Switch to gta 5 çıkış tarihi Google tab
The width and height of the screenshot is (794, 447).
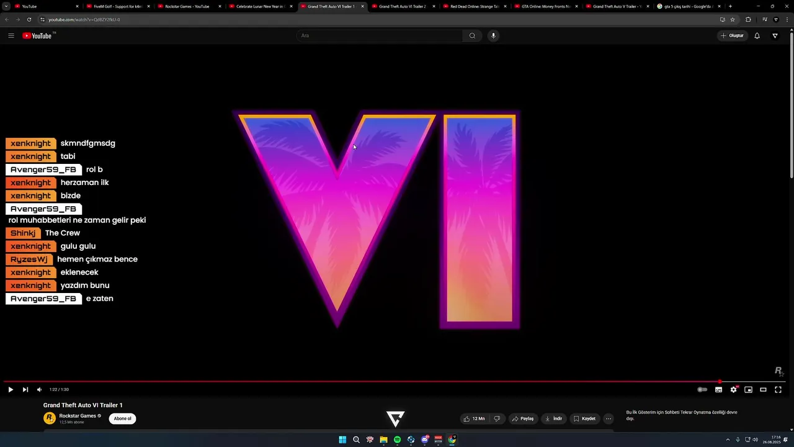tap(689, 6)
